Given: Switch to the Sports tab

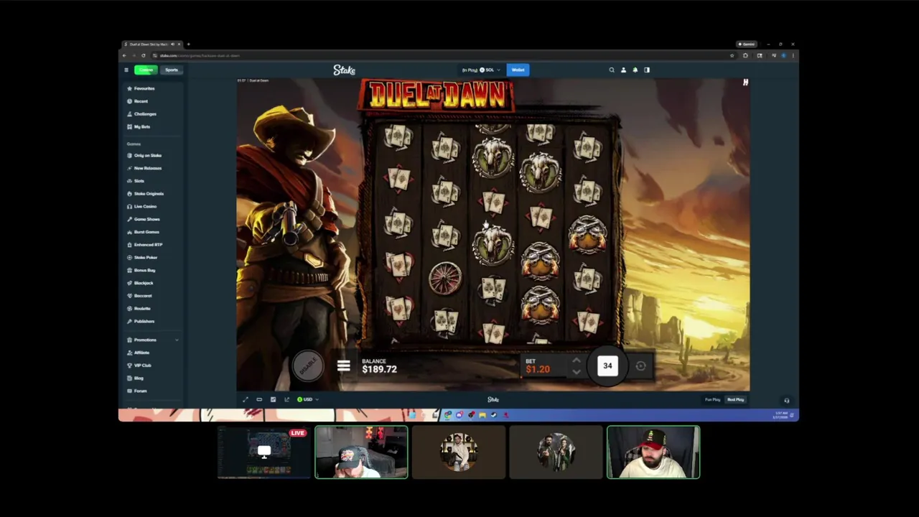Looking at the screenshot, I should [x=171, y=70].
